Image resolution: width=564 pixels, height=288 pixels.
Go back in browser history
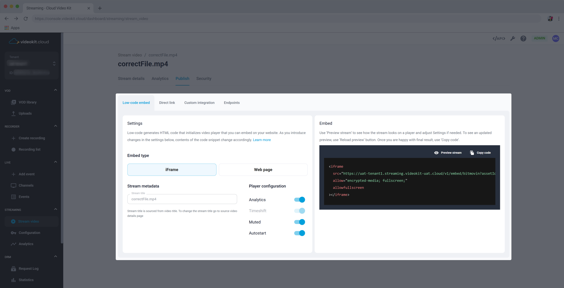[x=6, y=19]
